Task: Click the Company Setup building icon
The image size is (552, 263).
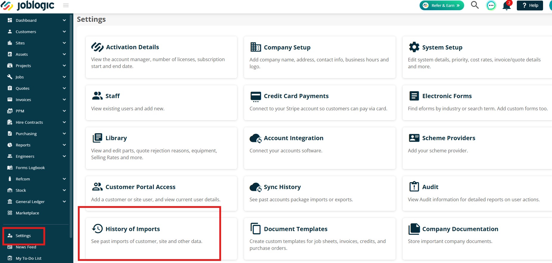Action: [x=255, y=47]
